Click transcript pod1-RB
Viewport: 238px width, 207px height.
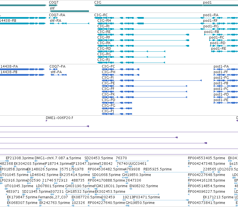[x=221, y=35]
